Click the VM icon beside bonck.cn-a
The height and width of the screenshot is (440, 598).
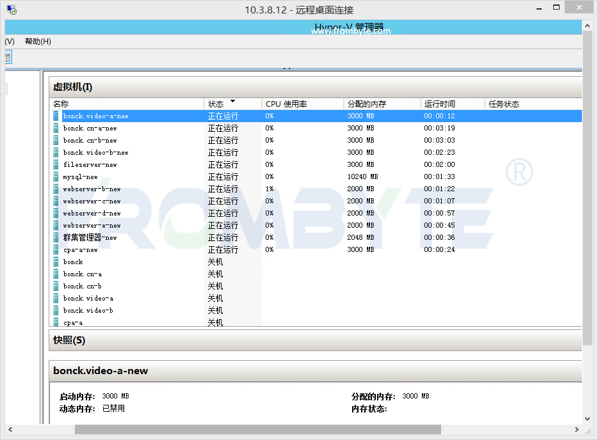(x=56, y=274)
